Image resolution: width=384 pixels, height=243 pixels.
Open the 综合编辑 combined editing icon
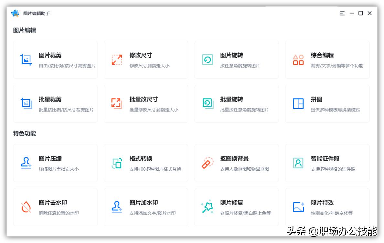tap(298, 59)
